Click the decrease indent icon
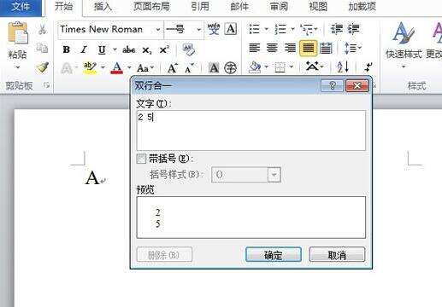Image resolution: width=442 pixels, height=307 pixels. [337, 29]
